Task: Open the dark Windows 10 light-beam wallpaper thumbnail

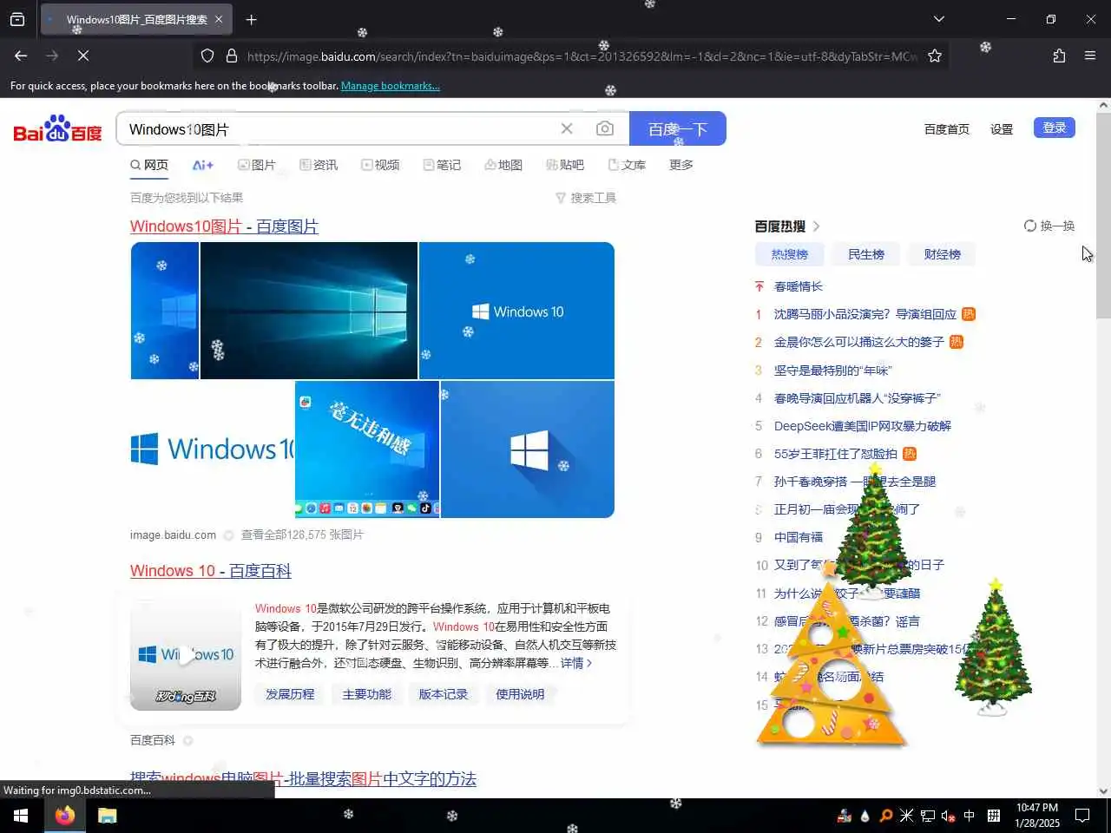Action: (309, 311)
